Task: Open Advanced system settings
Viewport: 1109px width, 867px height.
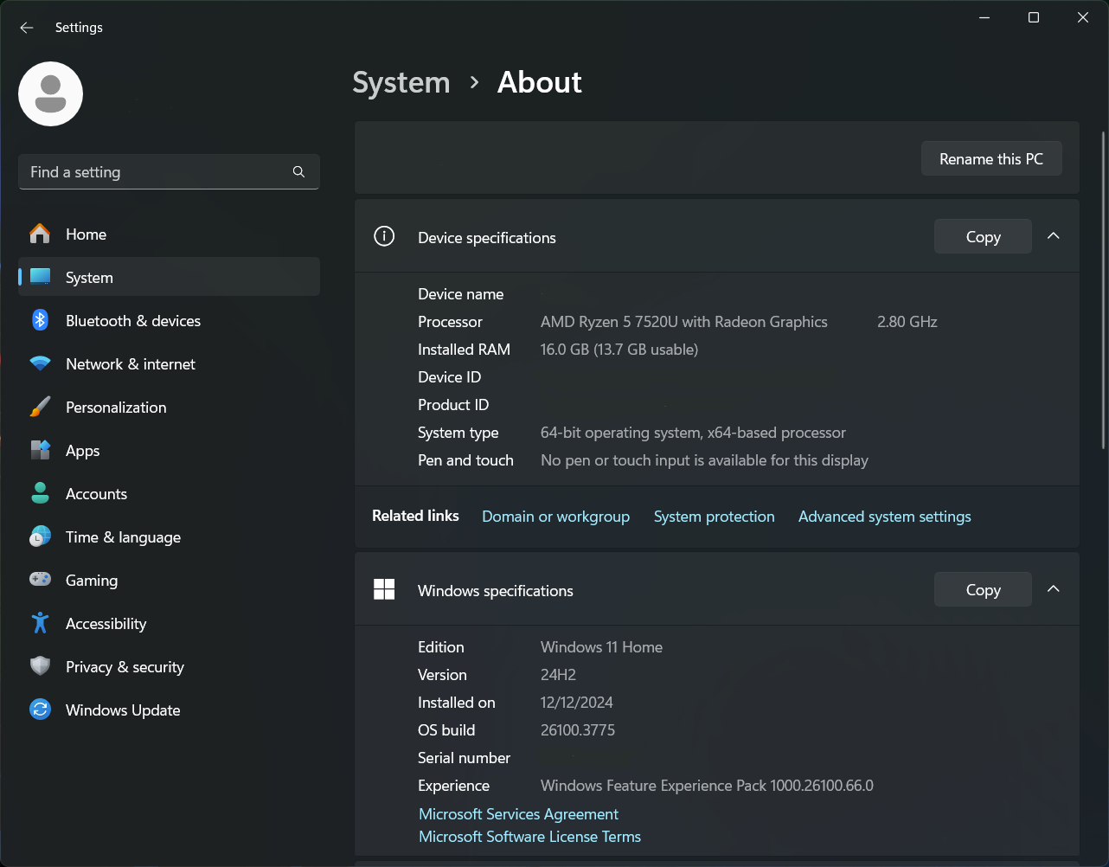Action: 884,516
